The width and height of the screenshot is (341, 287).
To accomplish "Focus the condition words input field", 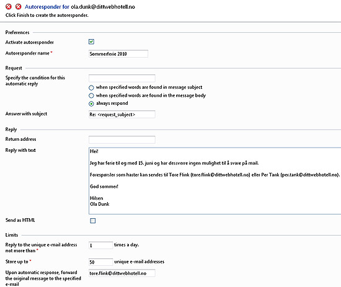I will pyautogui.click(x=122, y=78).
